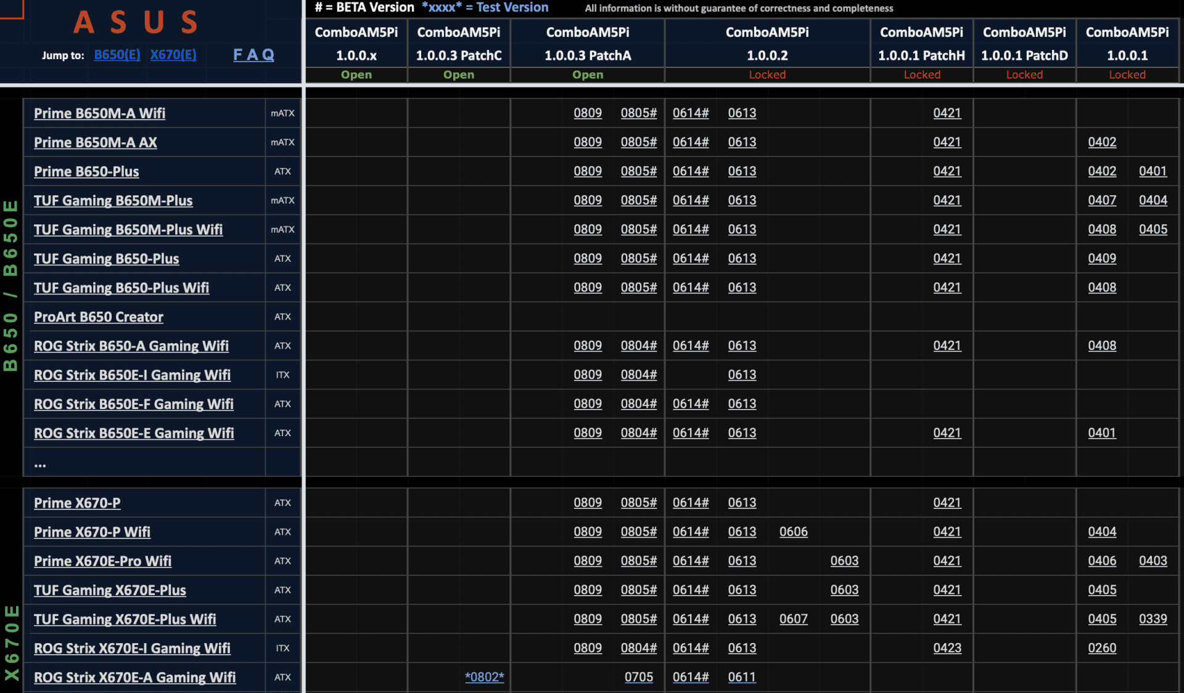Open ROG Strix X670E-I Gaming Wifi link
The width and height of the screenshot is (1184, 693).
(132, 648)
